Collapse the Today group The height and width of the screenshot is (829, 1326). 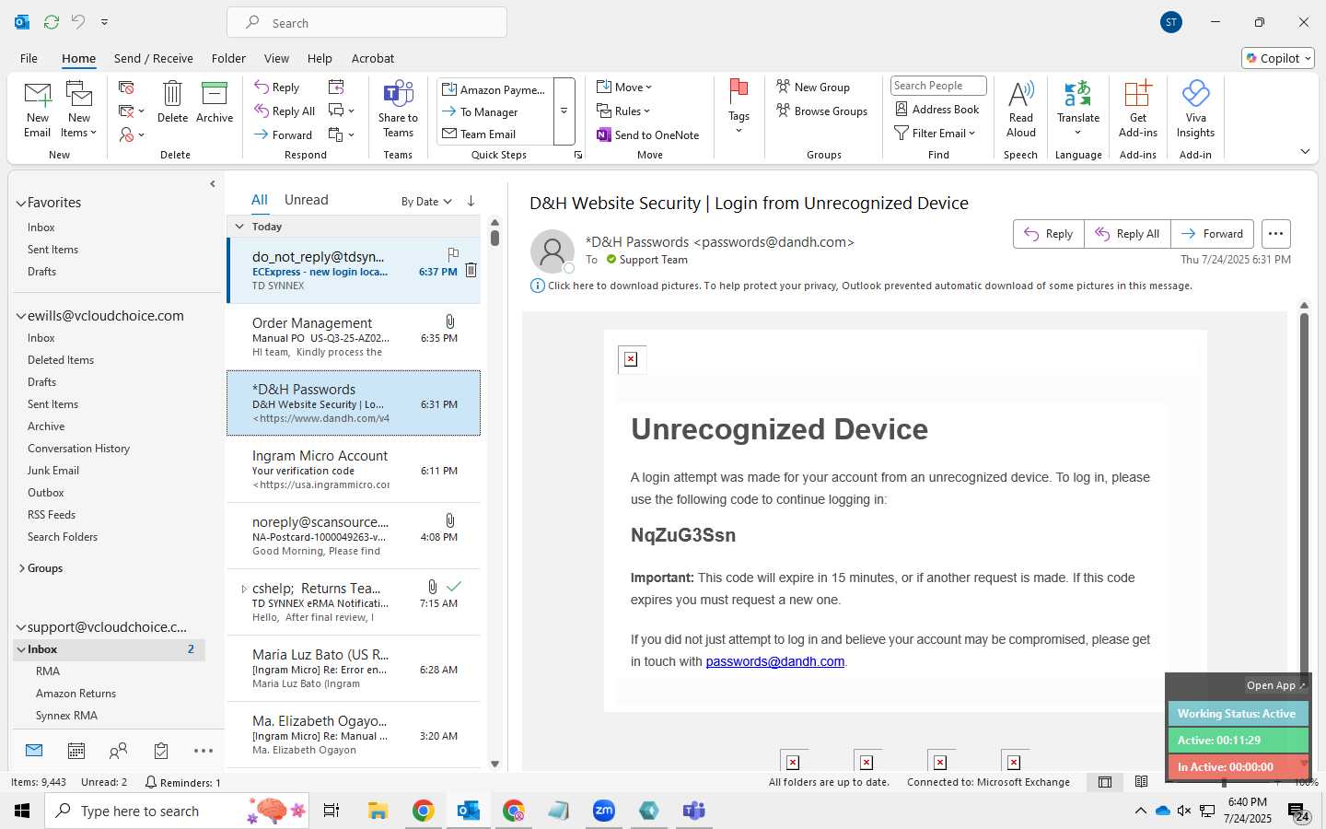[239, 227]
